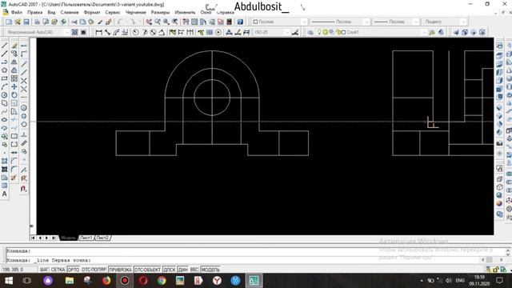The height and width of the screenshot is (288, 512).
Task: Select the Rotate modify tool
Action: 14,95
